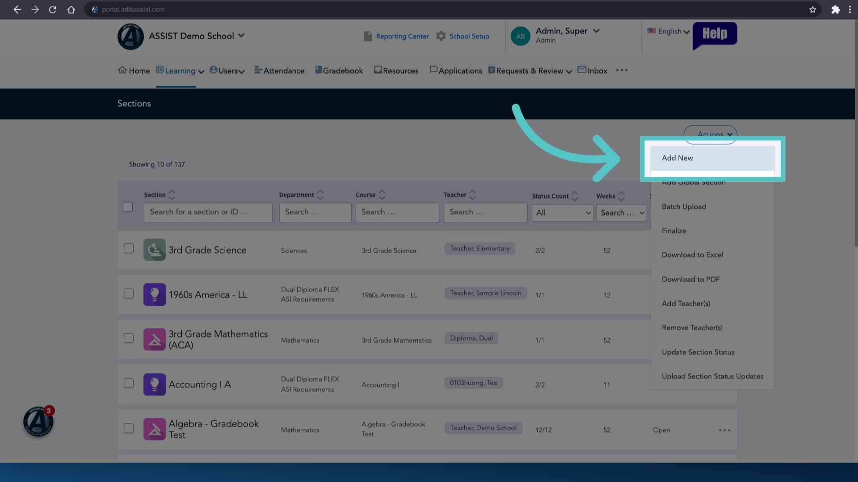
Task: Click the Algebra Gradebook Test section icon
Action: pyautogui.click(x=155, y=429)
